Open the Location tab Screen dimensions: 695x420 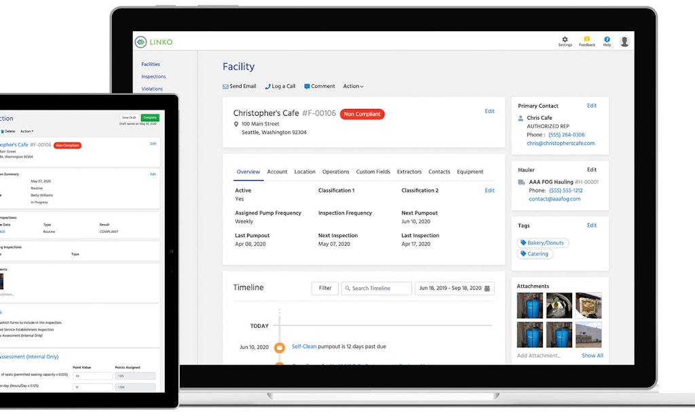[x=305, y=171]
